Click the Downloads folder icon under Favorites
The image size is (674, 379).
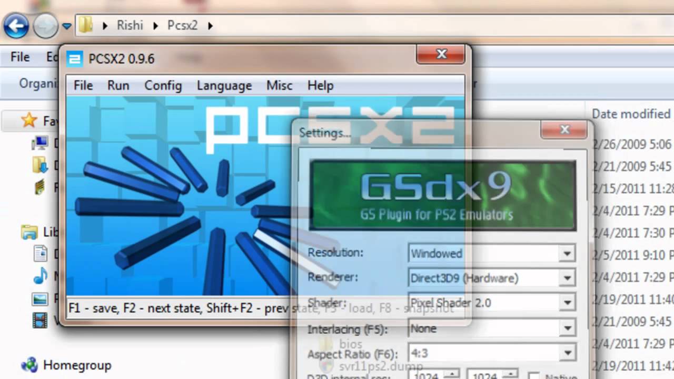pos(40,165)
